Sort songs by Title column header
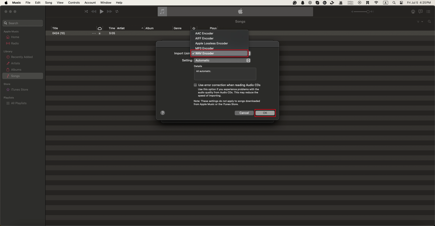This screenshot has width=435, height=226. click(74, 28)
